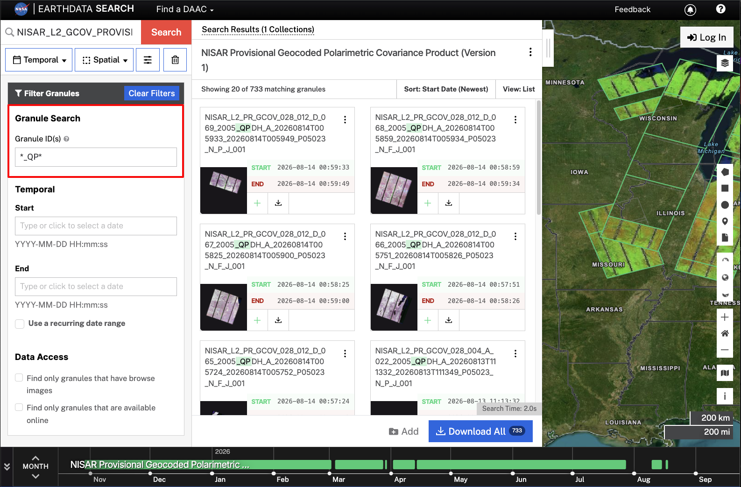Viewport: 741px width, 487px height.
Task: Open more actions for granule 111349_P05023
Action: [515, 353]
